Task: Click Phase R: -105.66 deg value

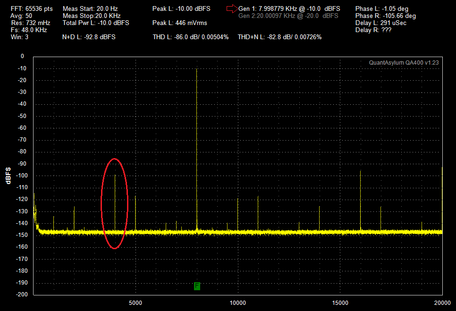Action: click(386, 16)
